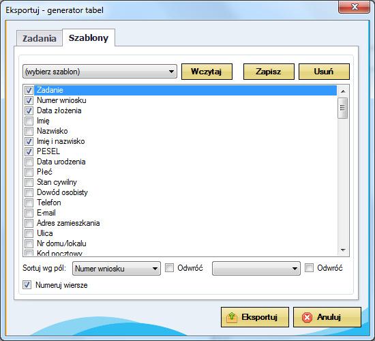Switch to the Zadania tab
This screenshot has height=341, width=375.
(40, 38)
